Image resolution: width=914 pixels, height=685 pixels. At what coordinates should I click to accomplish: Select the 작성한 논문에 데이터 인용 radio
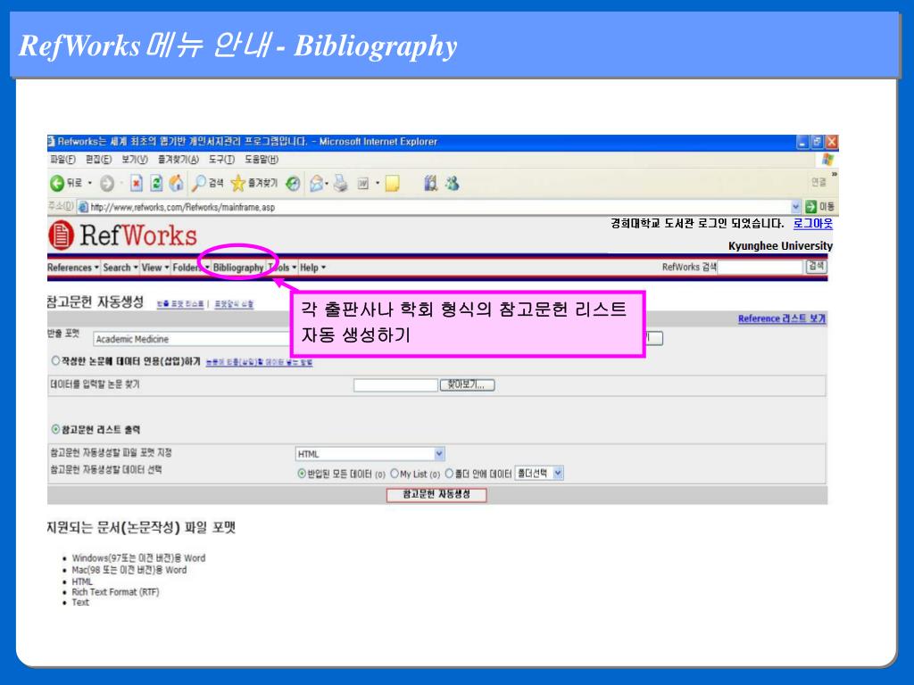coord(55,361)
